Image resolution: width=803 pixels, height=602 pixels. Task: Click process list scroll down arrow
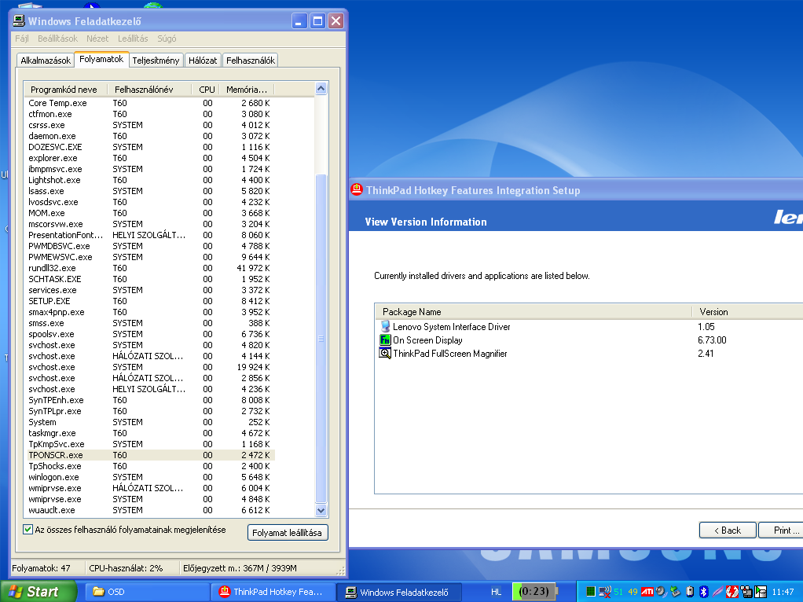pyautogui.click(x=321, y=510)
